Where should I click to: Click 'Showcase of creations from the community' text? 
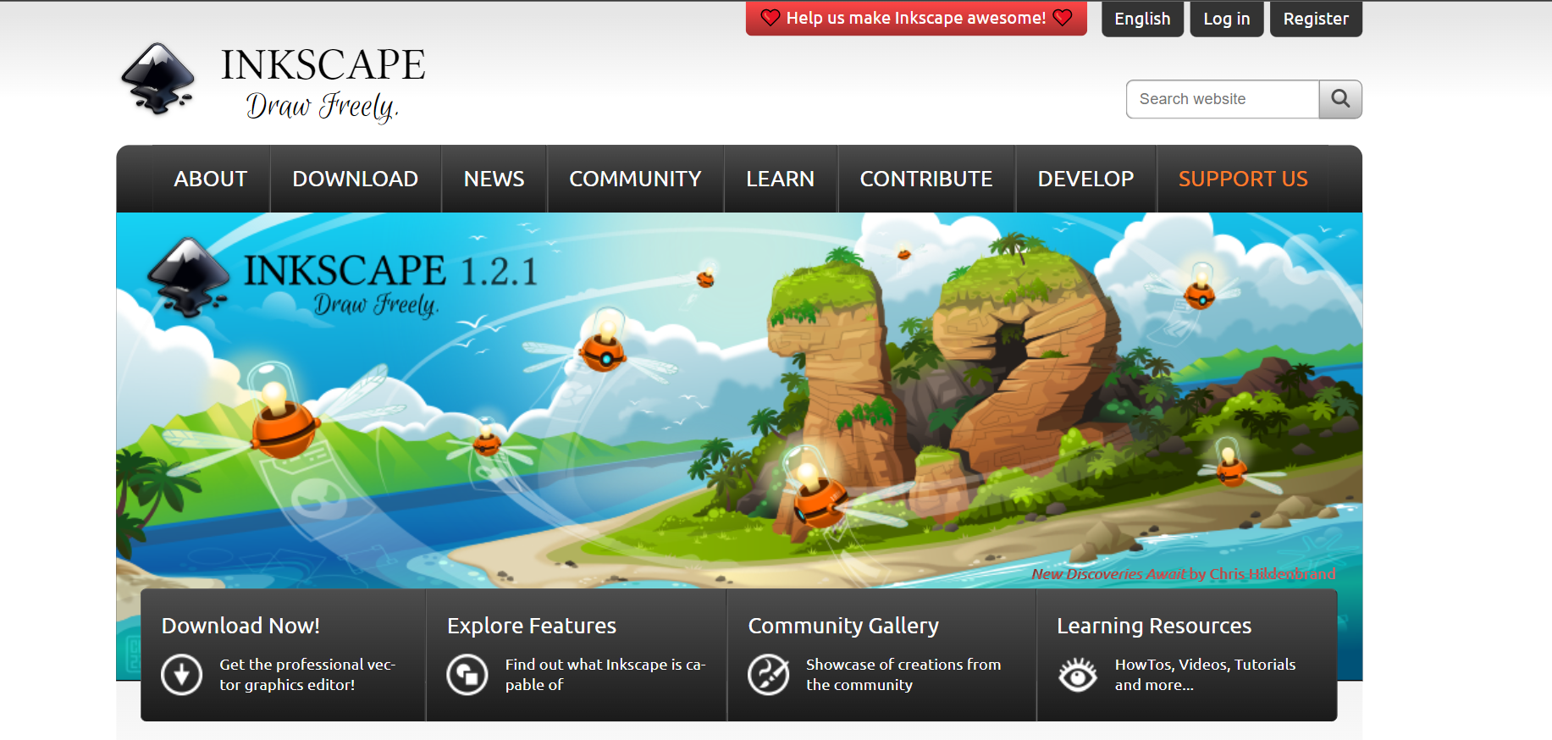click(903, 675)
